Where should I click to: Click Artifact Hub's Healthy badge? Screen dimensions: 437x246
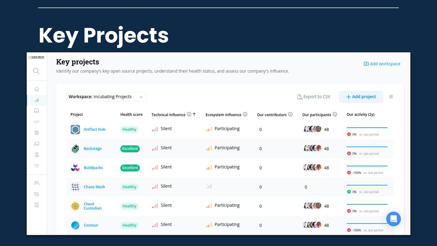point(130,129)
